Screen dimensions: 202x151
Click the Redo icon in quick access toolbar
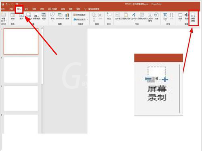(x=12, y=4)
